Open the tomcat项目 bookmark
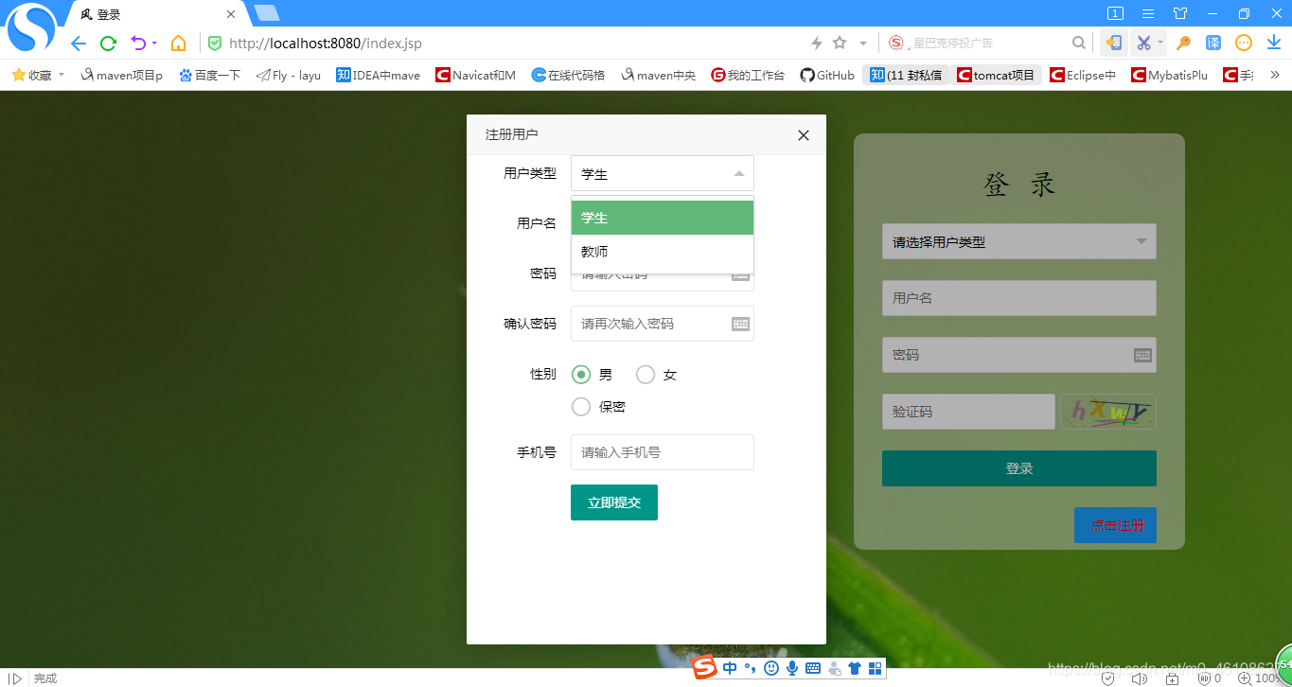1292x687 pixels. (x=996, y=76)
